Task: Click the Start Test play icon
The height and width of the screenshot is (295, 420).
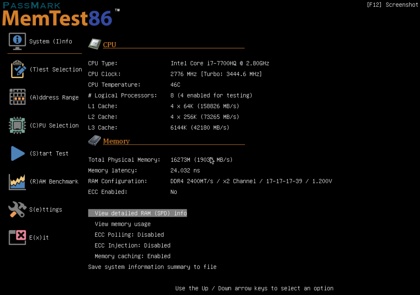Action: tap(18, 153)
